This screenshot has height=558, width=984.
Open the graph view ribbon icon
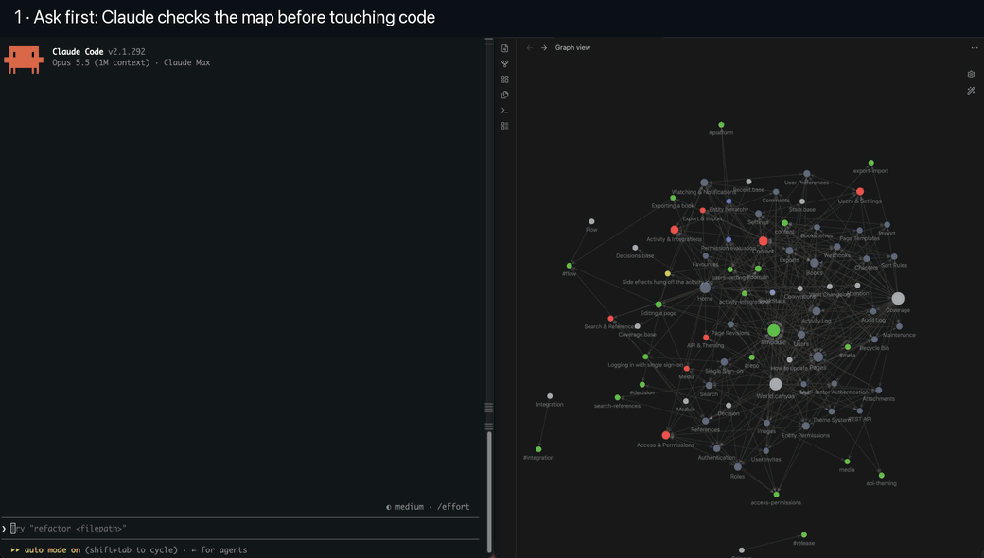504,64
